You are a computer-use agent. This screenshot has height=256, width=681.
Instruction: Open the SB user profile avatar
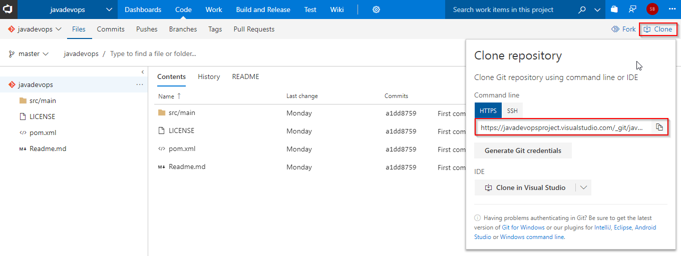coord(652,9)
